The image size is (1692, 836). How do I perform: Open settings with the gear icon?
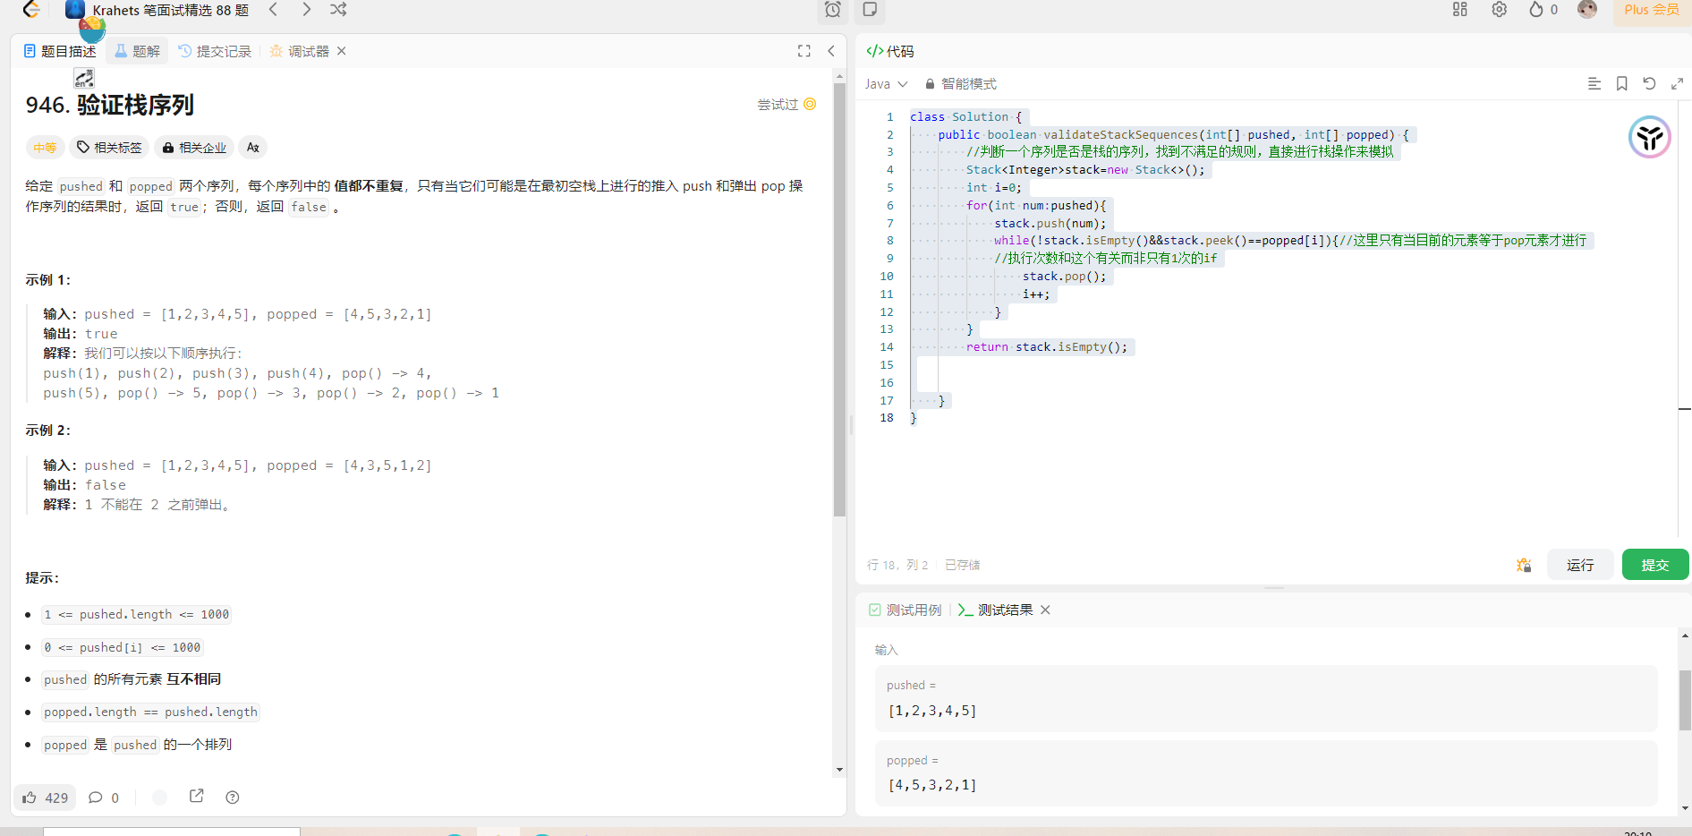tap(1500, 9)
